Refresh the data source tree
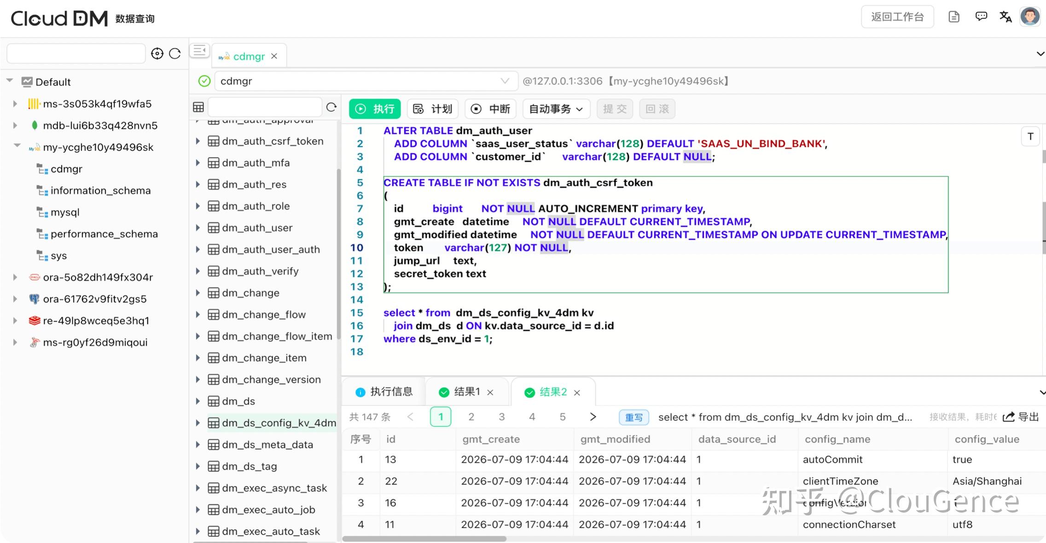The width and height of the screenshot is (1046, 543). click(x=175, y=54)
